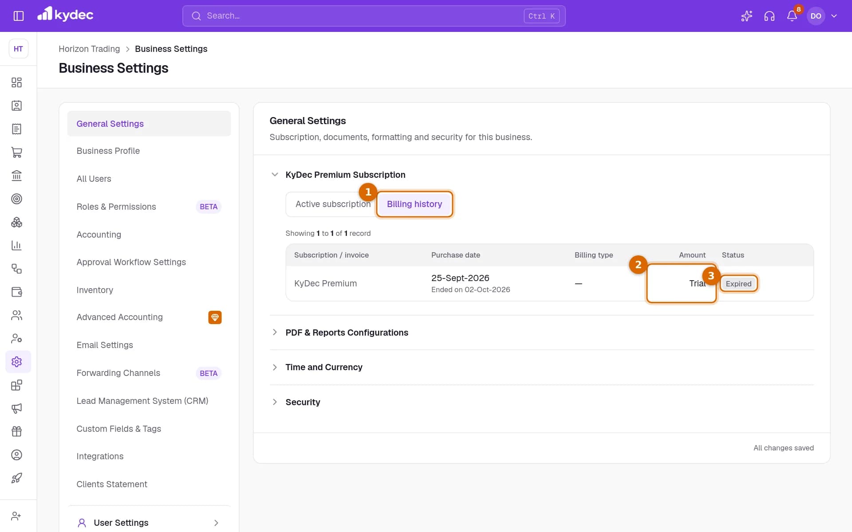The height and width of the screenshot is (532, 852).
Task: Open Custom Fields & Tags
Action: pyautogui.click(x=149, y=429)
